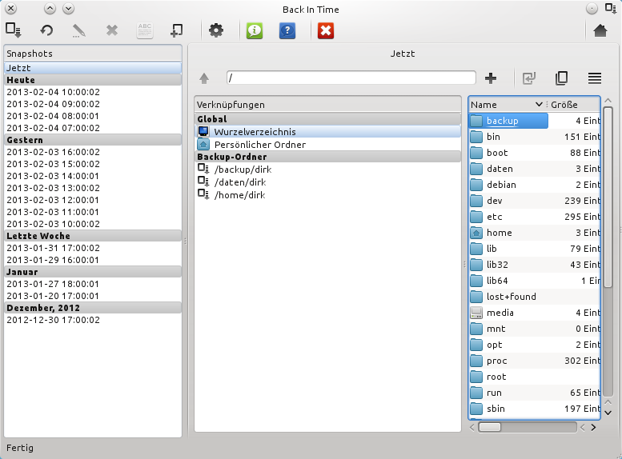Open settings with the gear icon
622x459 pixels.
[x=215, y=30]
